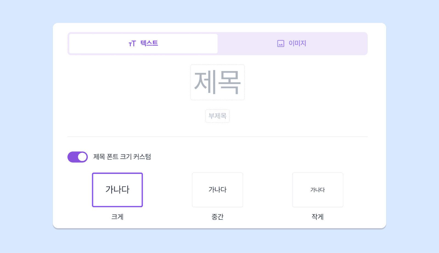Click the 부제목 subtitle placeholder
439x253 pixels.
click(218, 116)
